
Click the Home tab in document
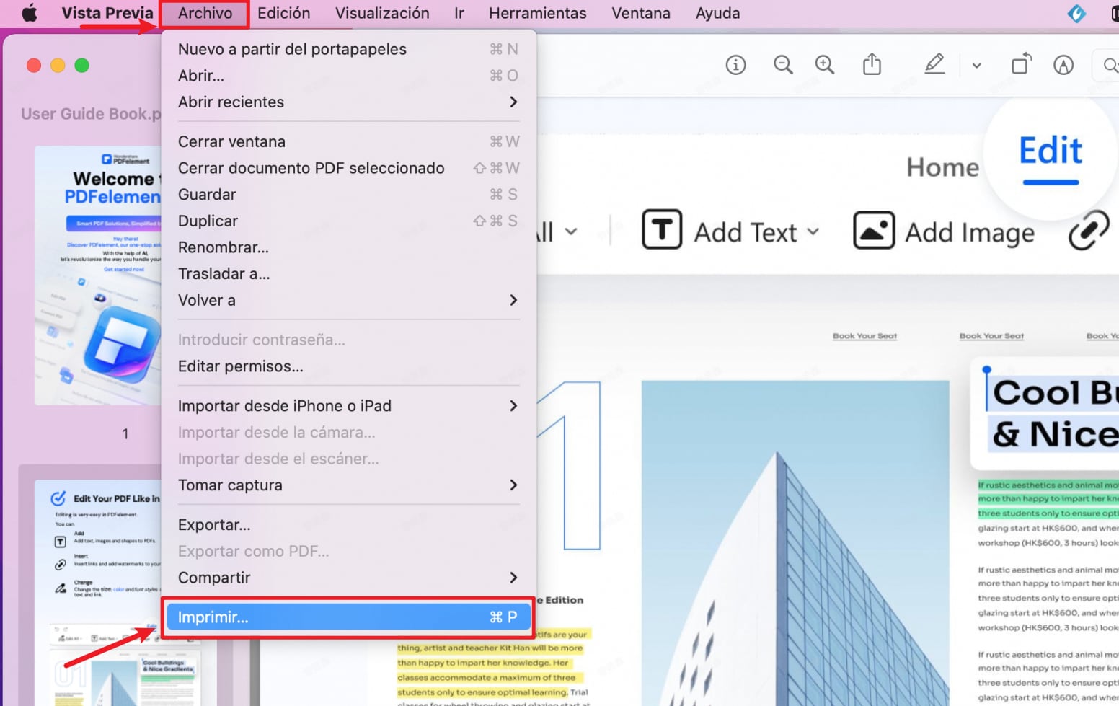click(942, 167)
